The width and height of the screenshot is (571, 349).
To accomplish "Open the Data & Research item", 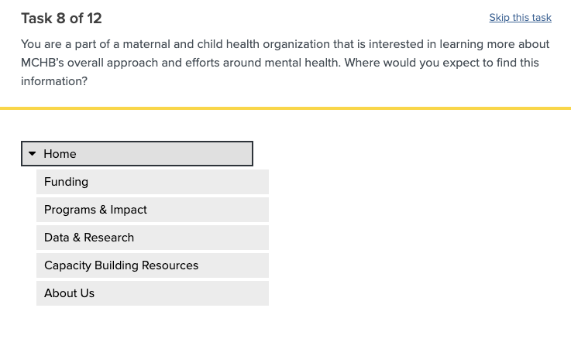I will point(89,238).
